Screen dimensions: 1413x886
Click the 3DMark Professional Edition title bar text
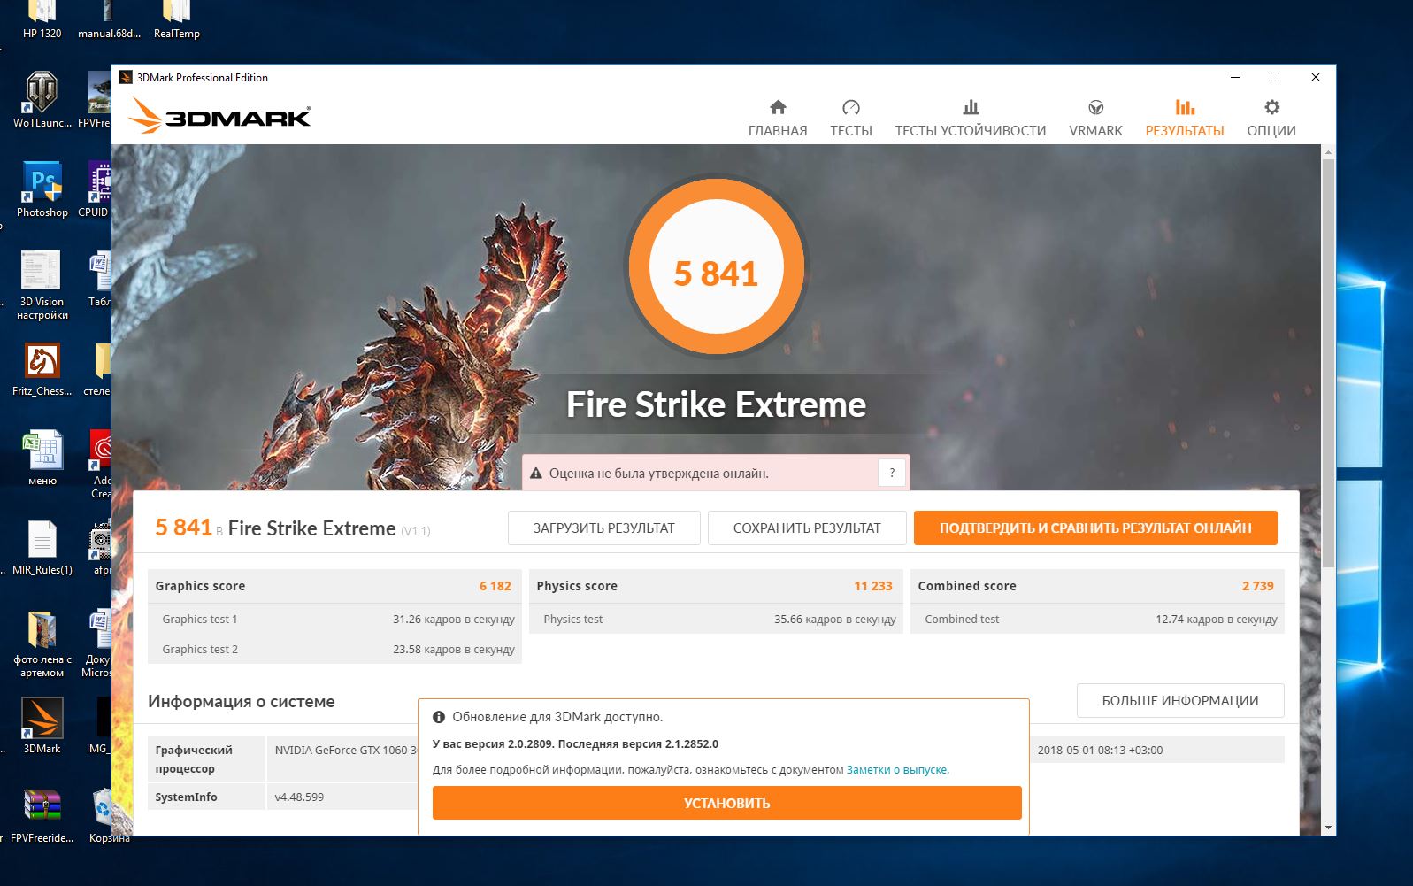click(203, 78)
